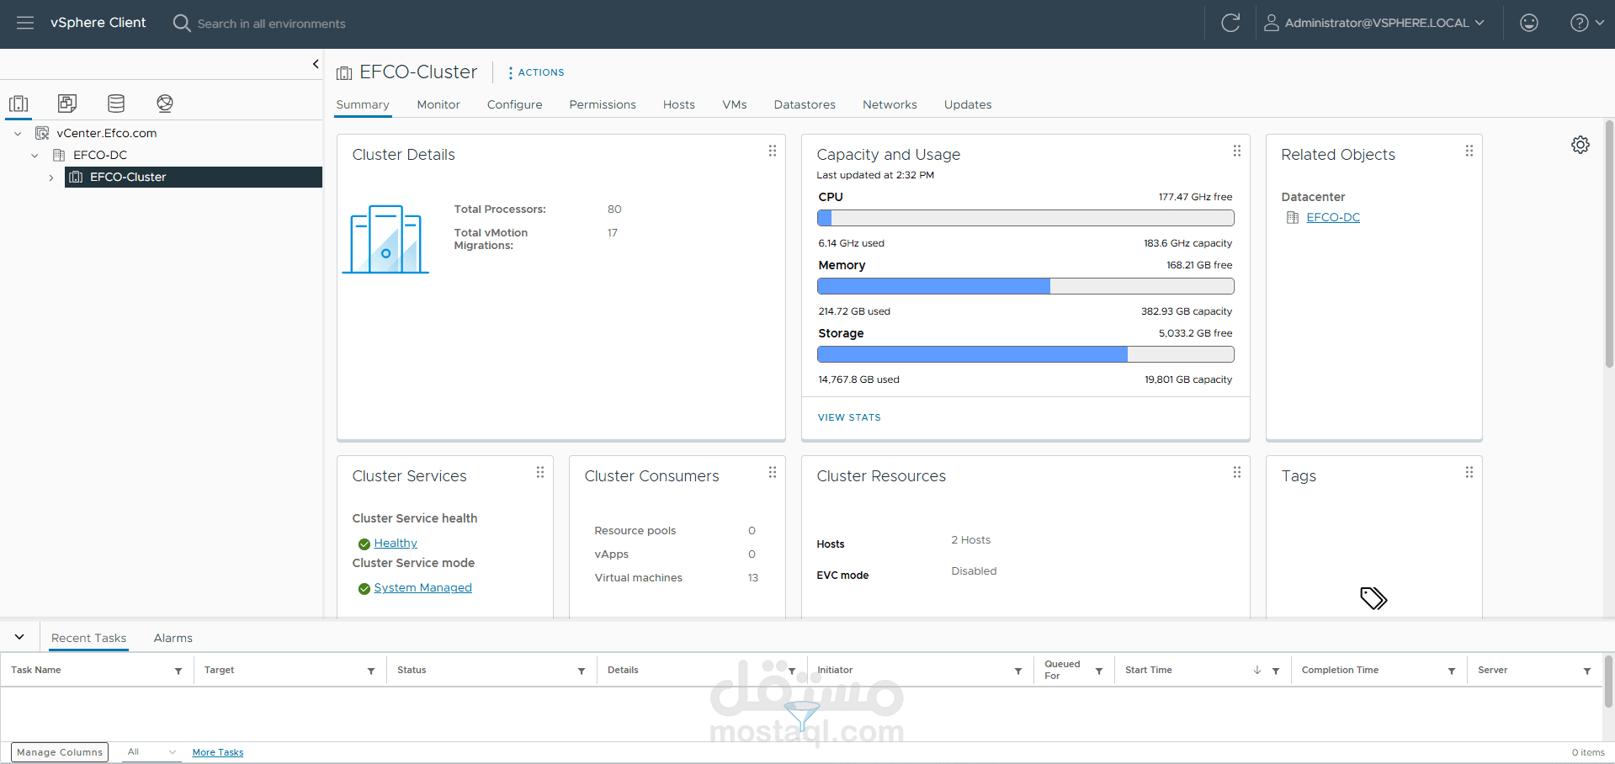This screenshot has height=764, width=1615.
Task: Filter the Status column
Action: click(582, 671)
